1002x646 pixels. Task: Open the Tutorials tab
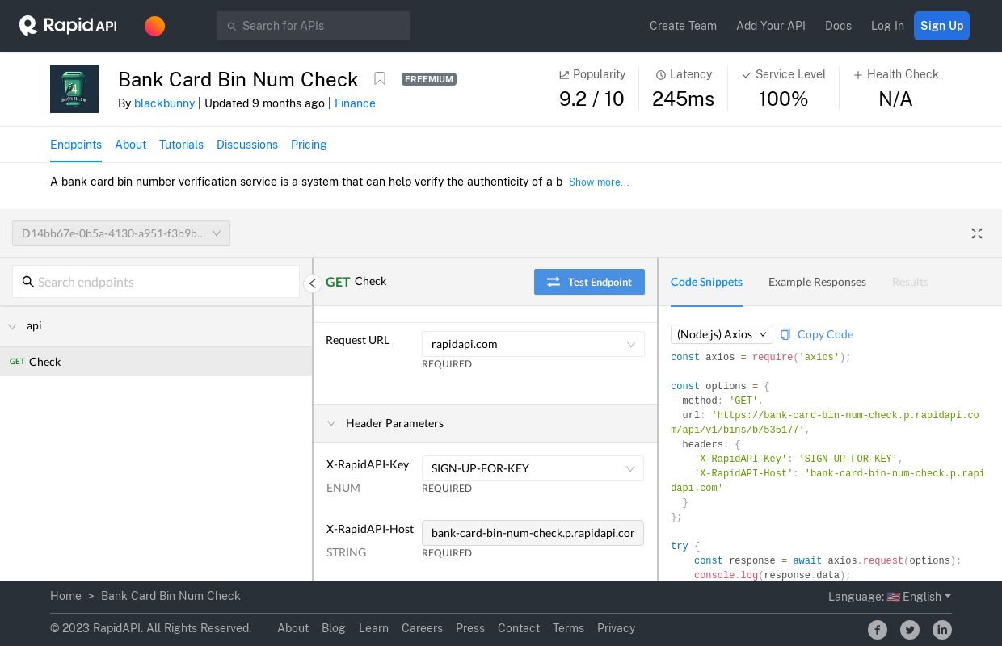click(x=181, y=145)
